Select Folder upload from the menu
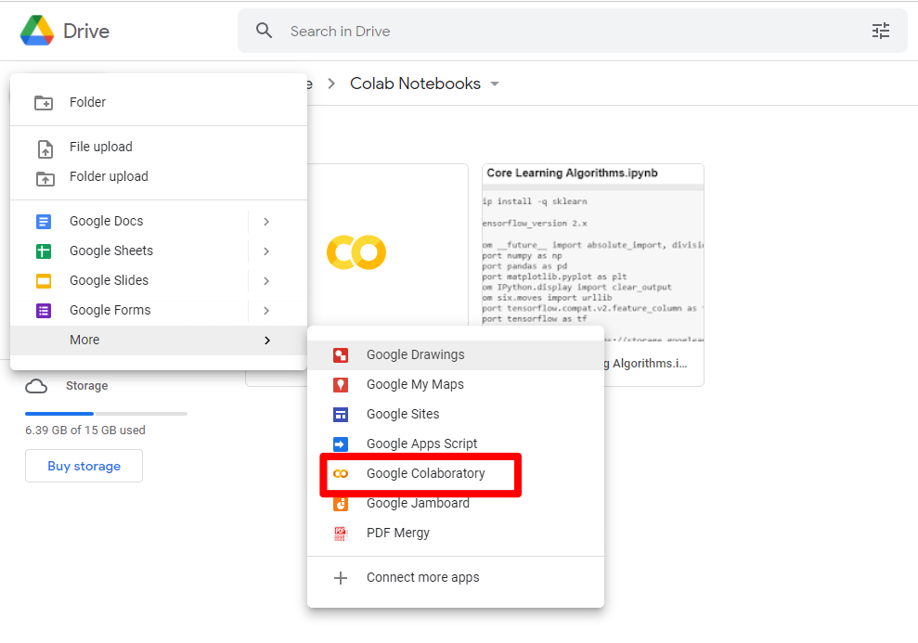918x643 pixels. tap(109, 177)
